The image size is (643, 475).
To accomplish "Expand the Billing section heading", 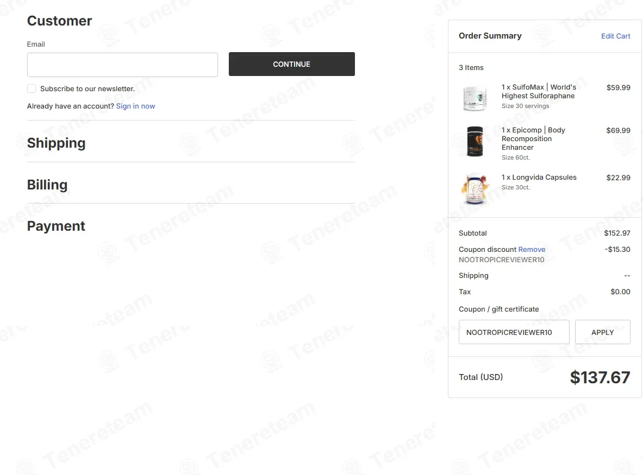I will [x=47, y=185].
